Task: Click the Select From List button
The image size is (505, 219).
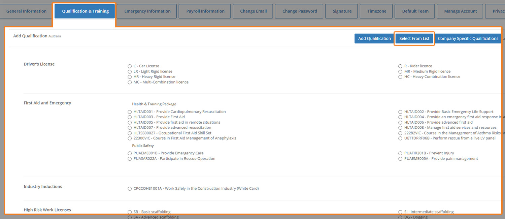Action: (414, 38)
